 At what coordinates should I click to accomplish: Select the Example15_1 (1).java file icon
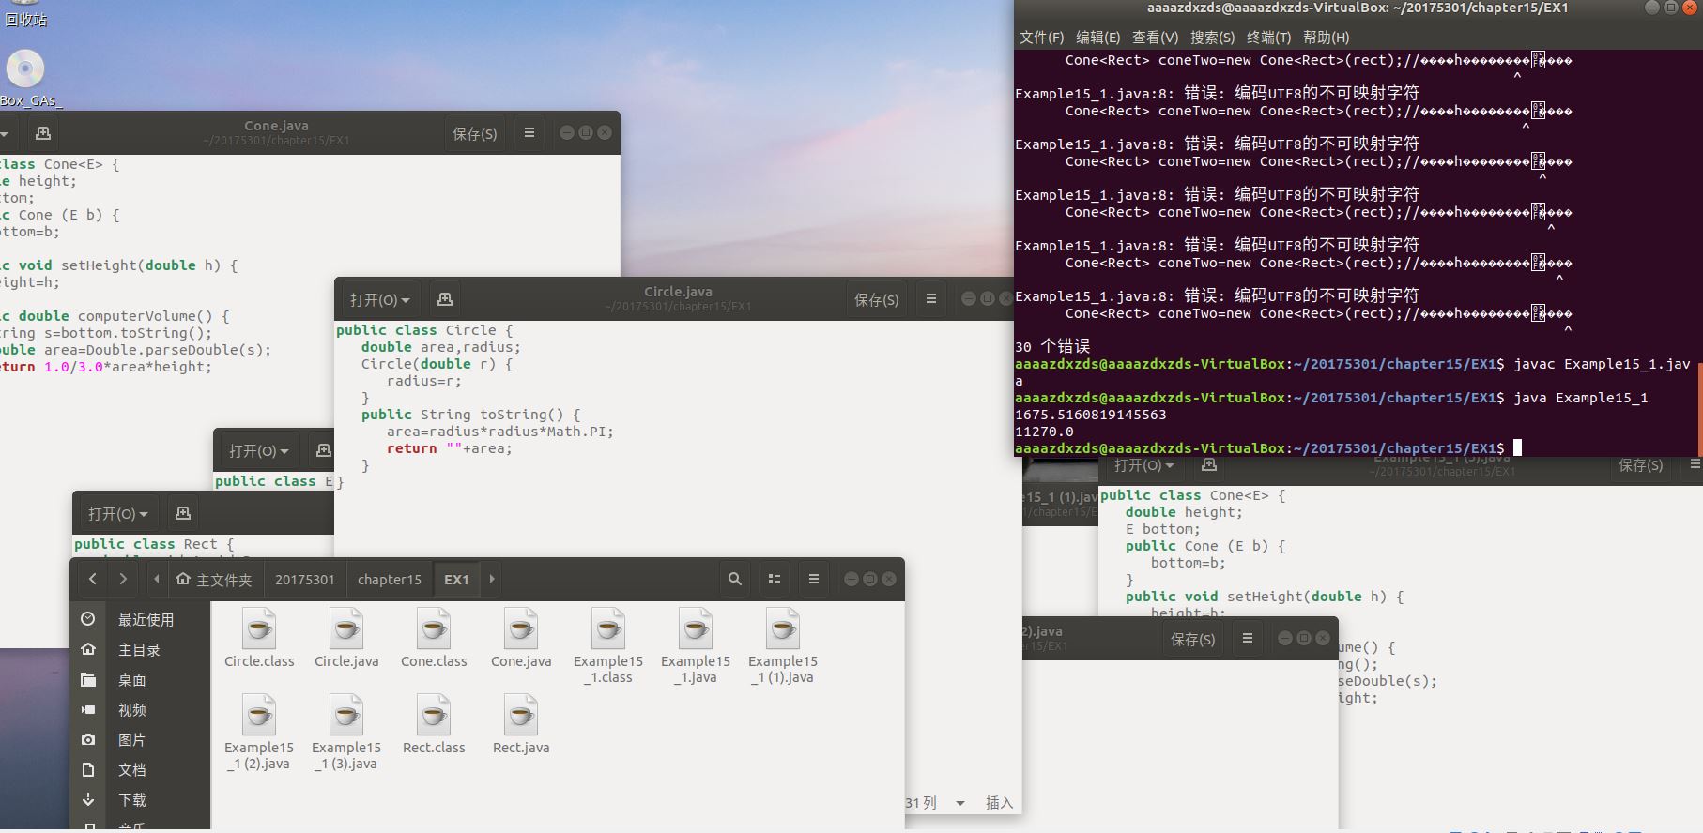pos(783,629)
